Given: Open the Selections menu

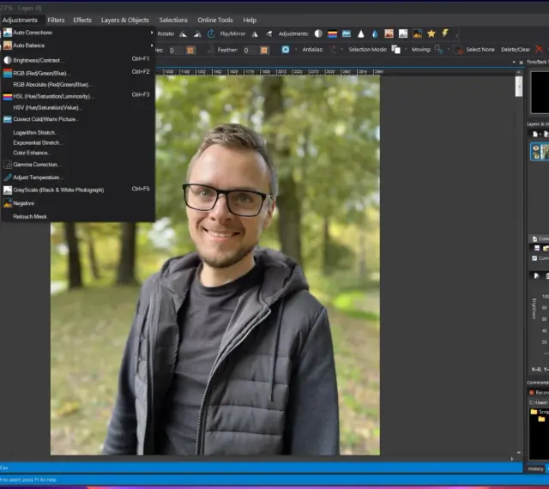Looking at the screenshot, I should point(173,20).
